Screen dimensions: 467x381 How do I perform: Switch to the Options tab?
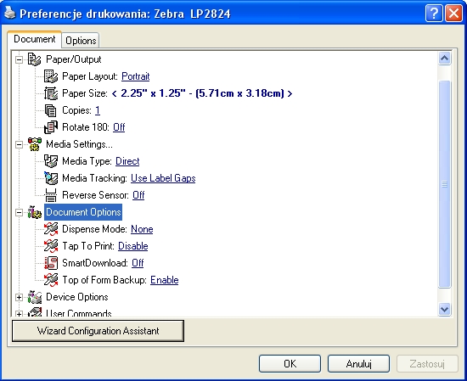coord(81,41)
